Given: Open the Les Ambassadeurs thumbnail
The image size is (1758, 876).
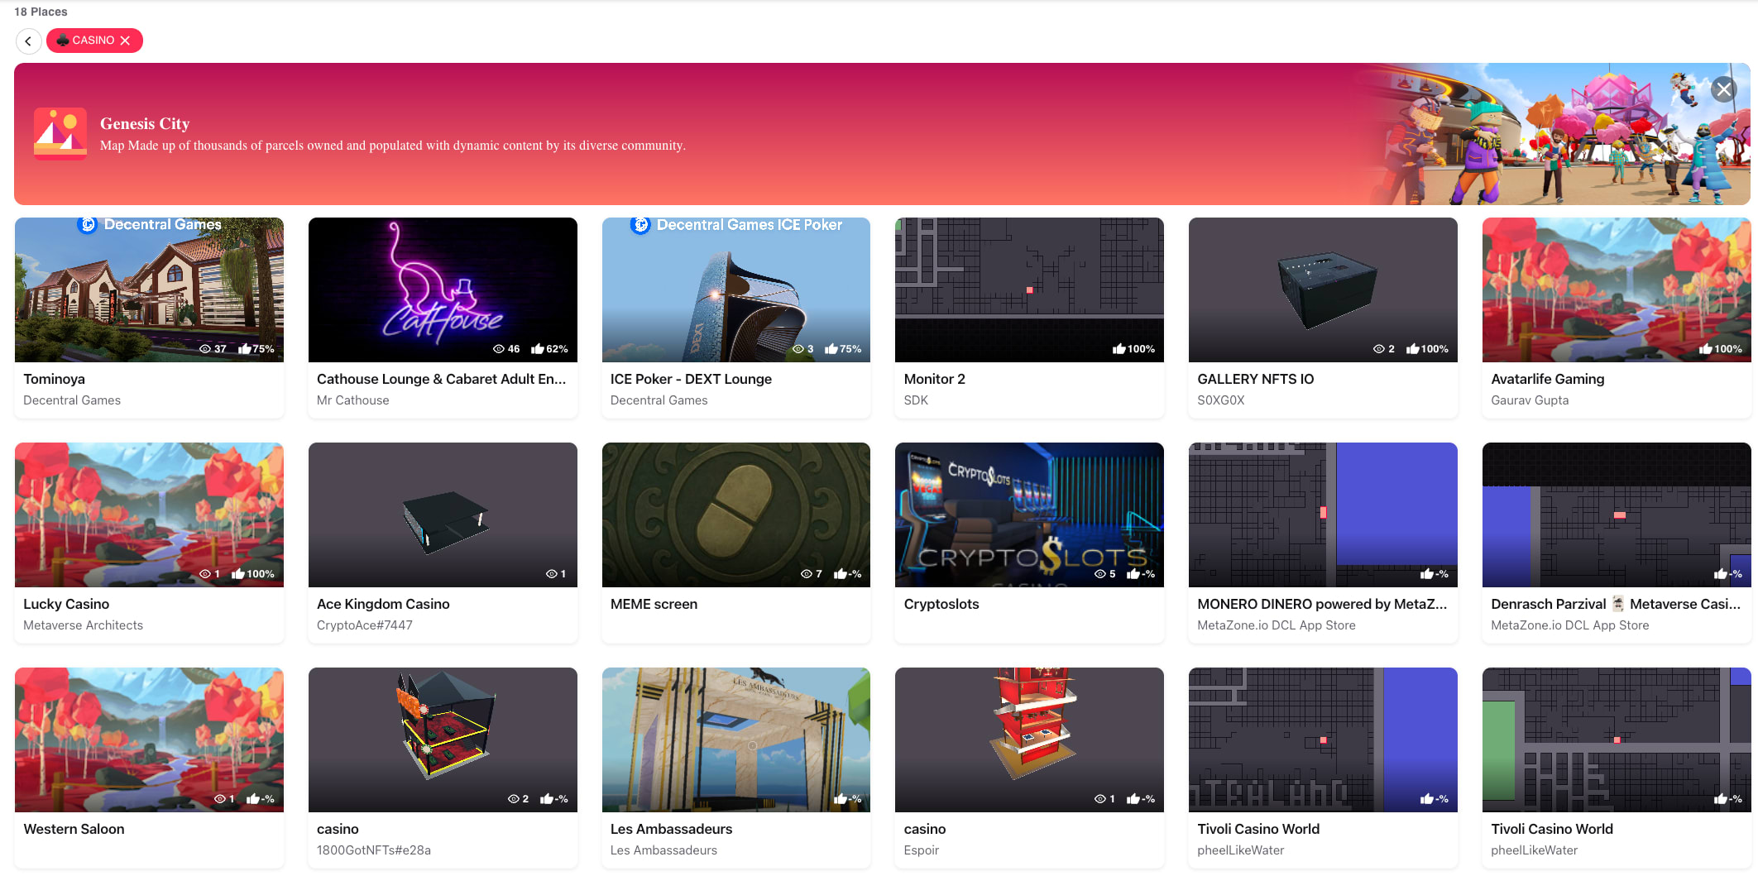Looking at the screenshot, I should point(736,740).
